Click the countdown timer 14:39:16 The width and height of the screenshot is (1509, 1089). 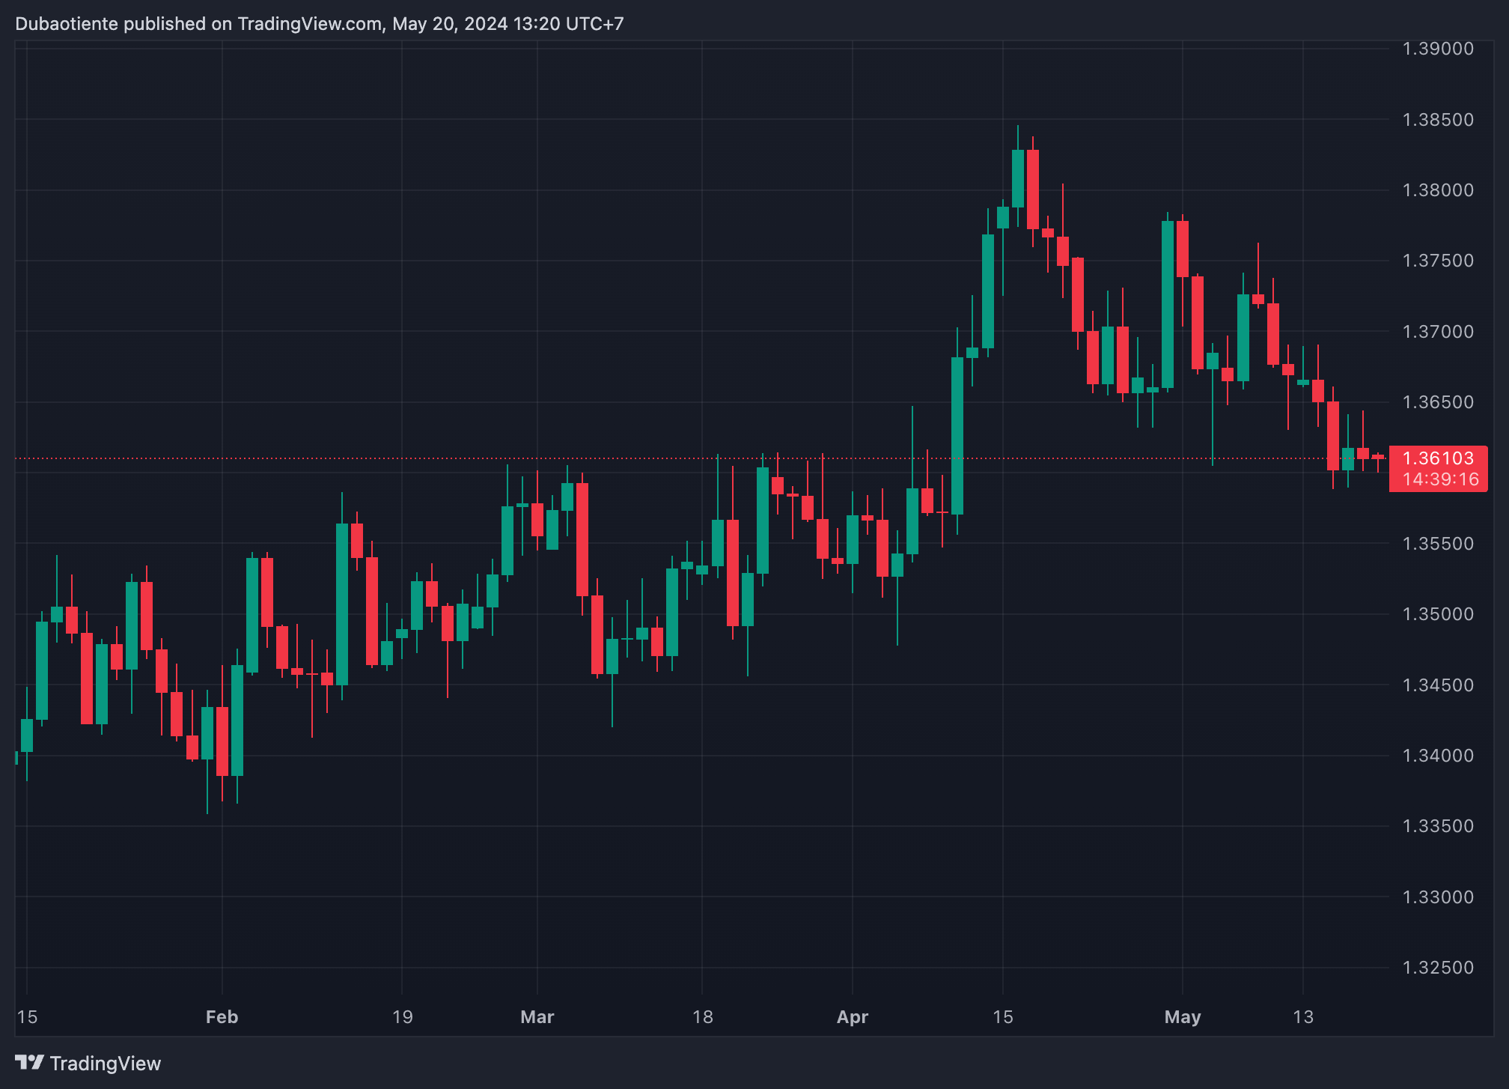pyautogui.click(x=1441, y=479)
